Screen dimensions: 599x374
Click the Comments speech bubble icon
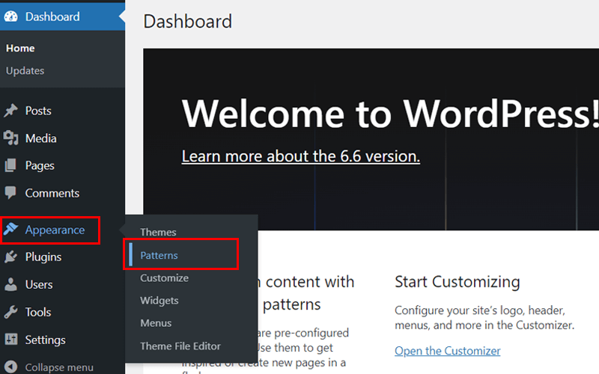click(10, 193)
